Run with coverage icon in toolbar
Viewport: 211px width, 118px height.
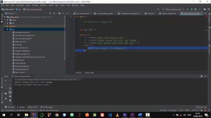[x=196, y=9]
